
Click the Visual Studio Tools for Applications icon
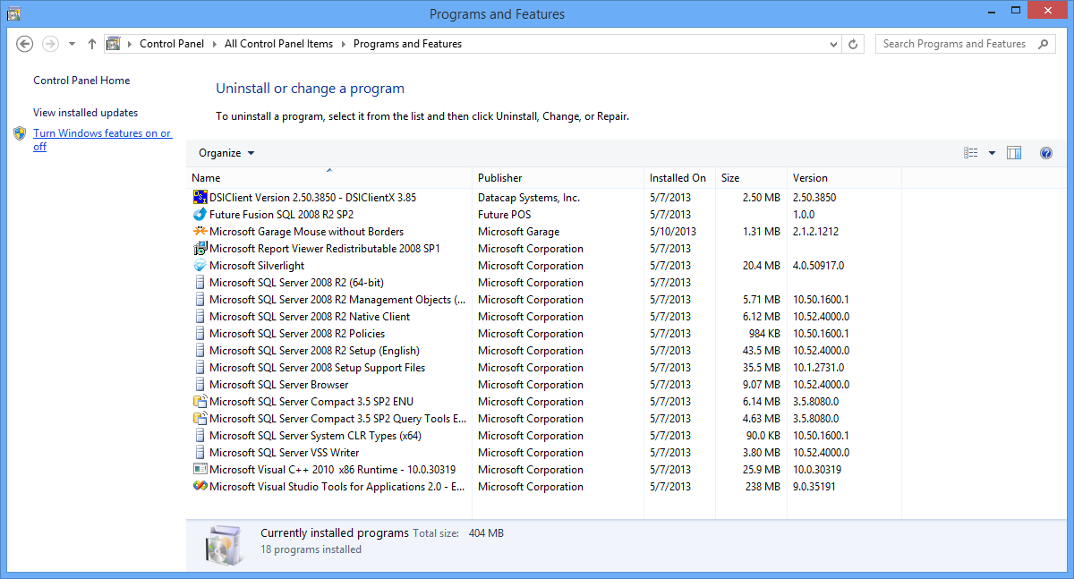pyautogui.click(x=200, y=487)
